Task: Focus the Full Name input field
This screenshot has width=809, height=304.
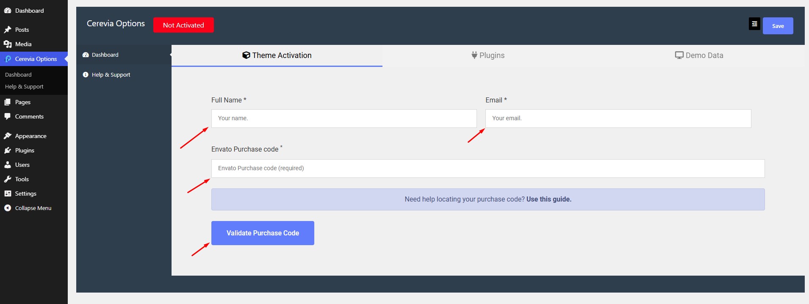Action: click(x=344, y=119)
